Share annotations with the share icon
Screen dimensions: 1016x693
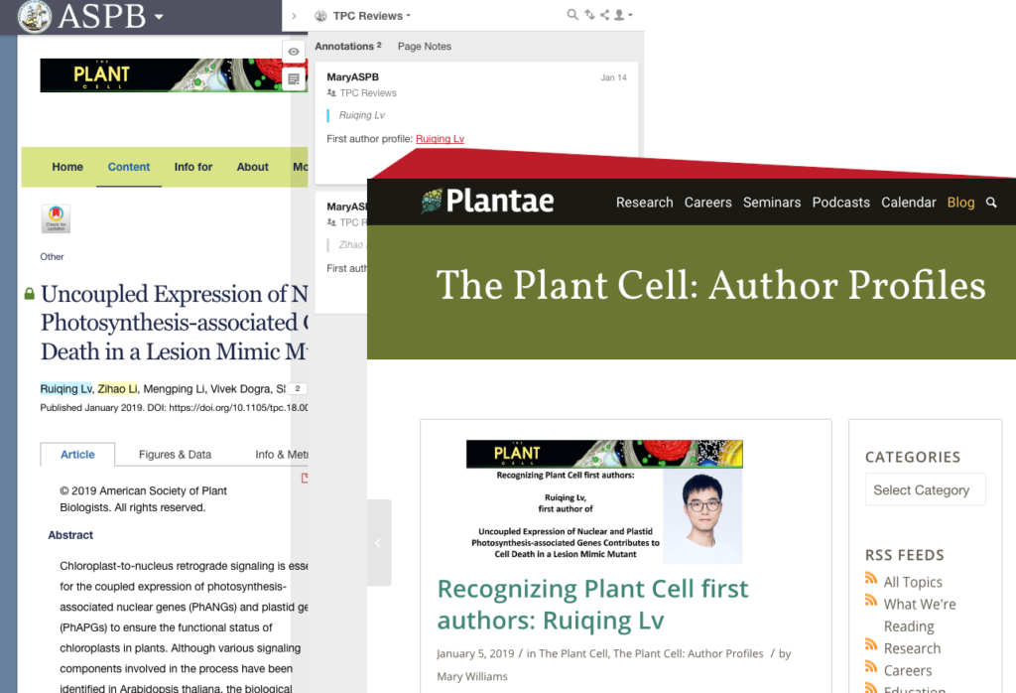coord(604,14)
